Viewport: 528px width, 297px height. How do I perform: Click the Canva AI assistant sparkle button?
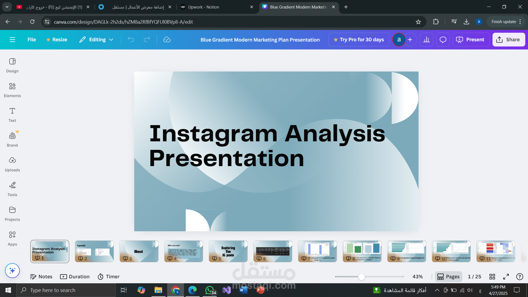(x=12, y=271)
